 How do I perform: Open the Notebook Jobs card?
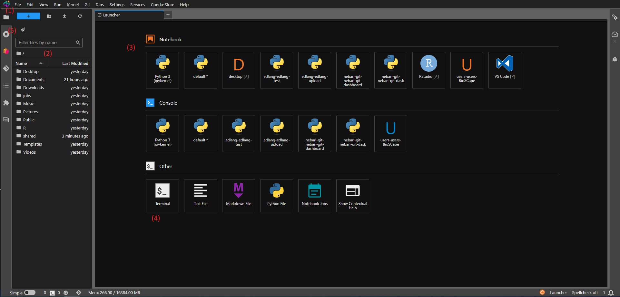315,196
